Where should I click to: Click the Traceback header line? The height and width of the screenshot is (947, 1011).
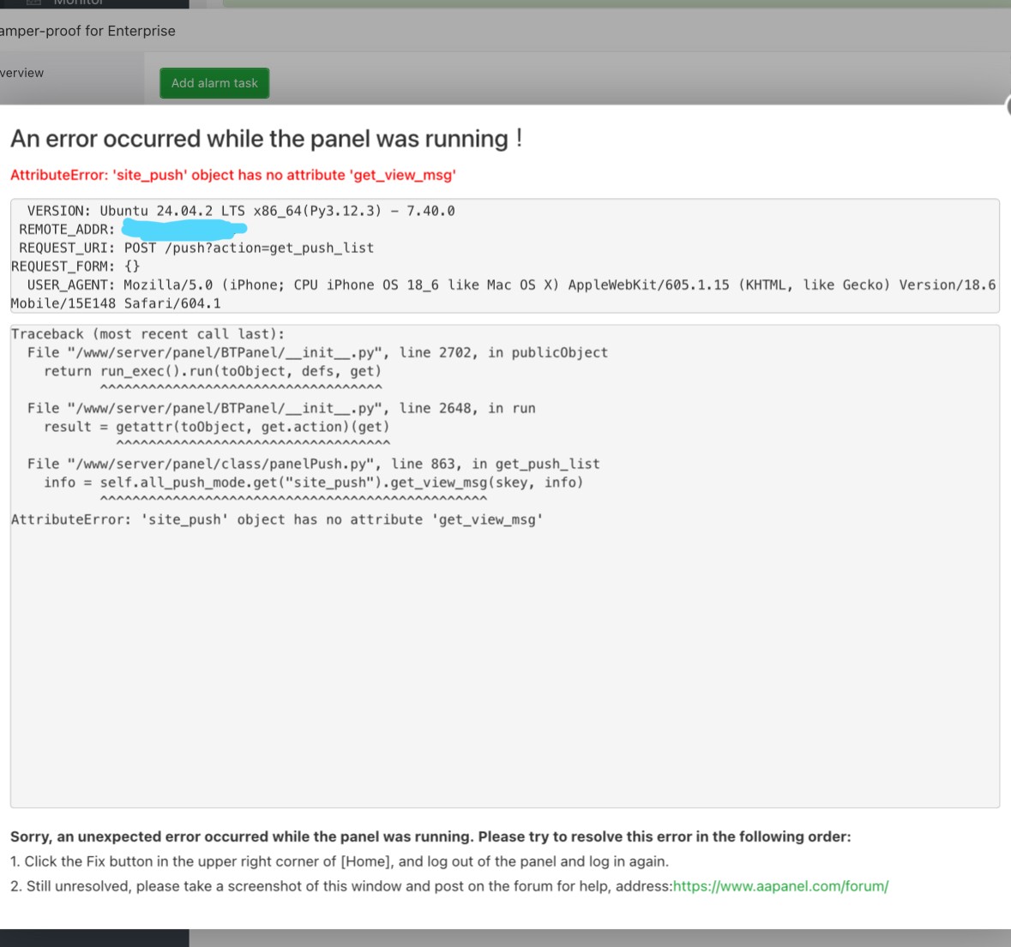(x=147, y=334)
